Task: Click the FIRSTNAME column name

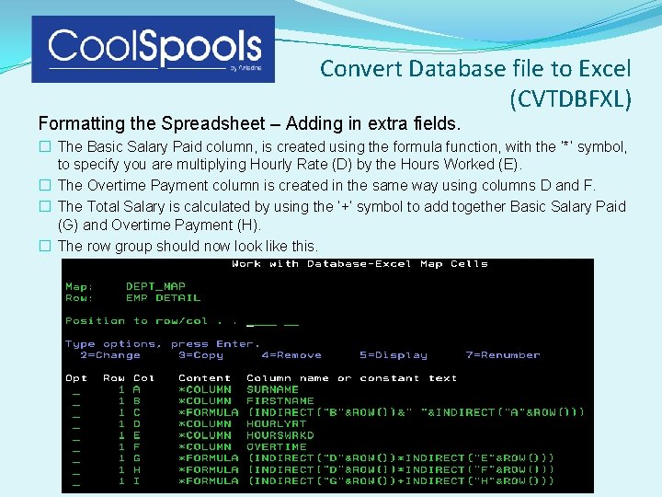Action: click(x=280, y=401)
